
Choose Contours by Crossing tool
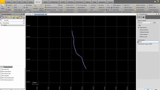(51, 7)
